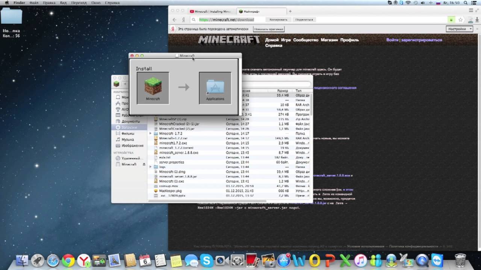Open the Trash in the Dock
This screenshot has height=270, width=481.
pos(460,260)
